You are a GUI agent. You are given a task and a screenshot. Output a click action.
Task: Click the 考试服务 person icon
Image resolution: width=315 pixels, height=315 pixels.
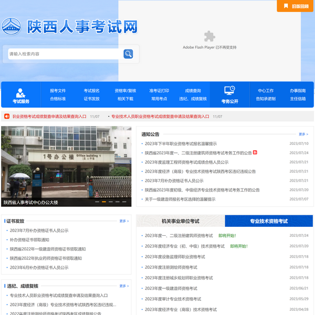(21, 92)
